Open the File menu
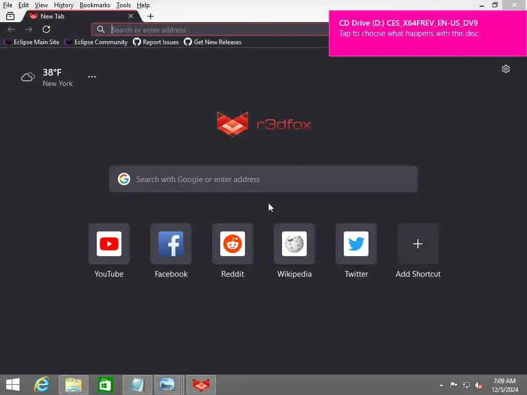 (7, 5)
